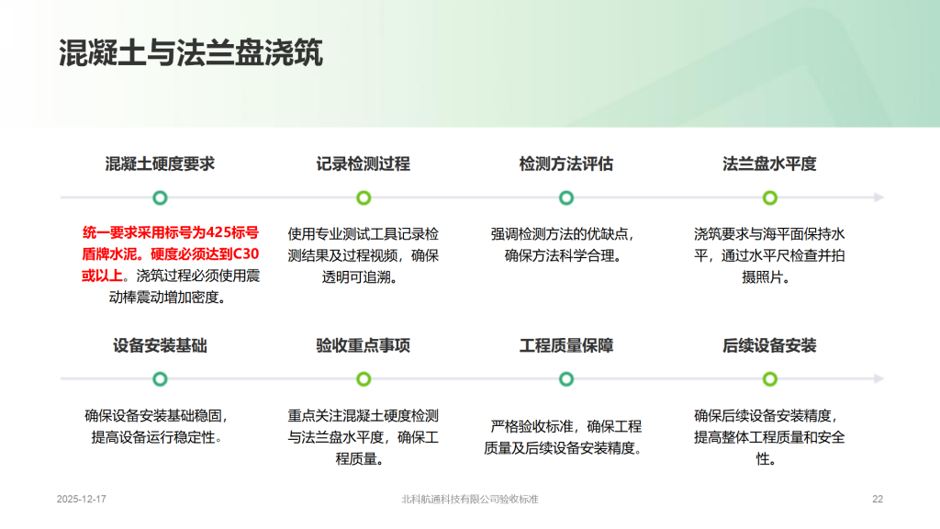Click the circle marker under 设备安装基础
This screenshot has width=940, height=529.
[x=160, y=378]
